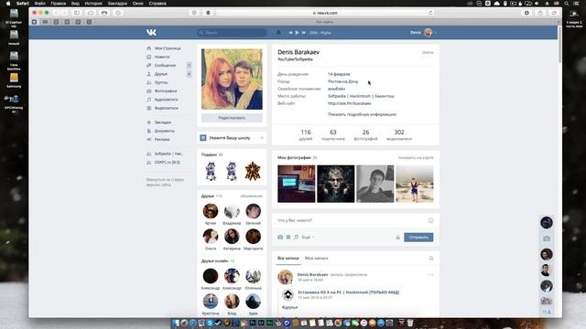Open online friend Кристина's avatar
The image size is (586, 329).
211,302
